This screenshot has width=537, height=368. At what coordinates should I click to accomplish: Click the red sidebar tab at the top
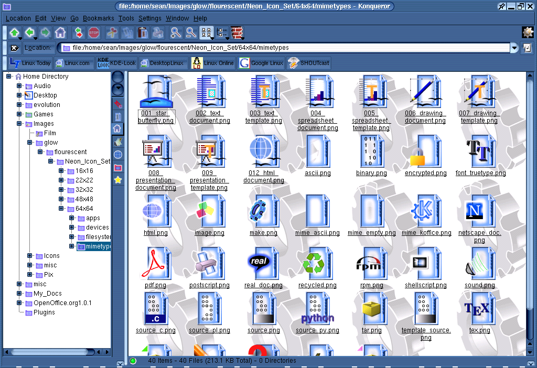[118, 104]
